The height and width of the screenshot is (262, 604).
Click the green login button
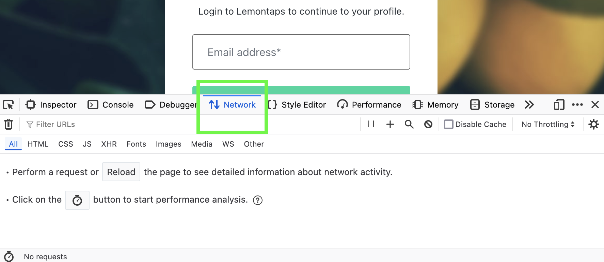click(x=301, y=90)
